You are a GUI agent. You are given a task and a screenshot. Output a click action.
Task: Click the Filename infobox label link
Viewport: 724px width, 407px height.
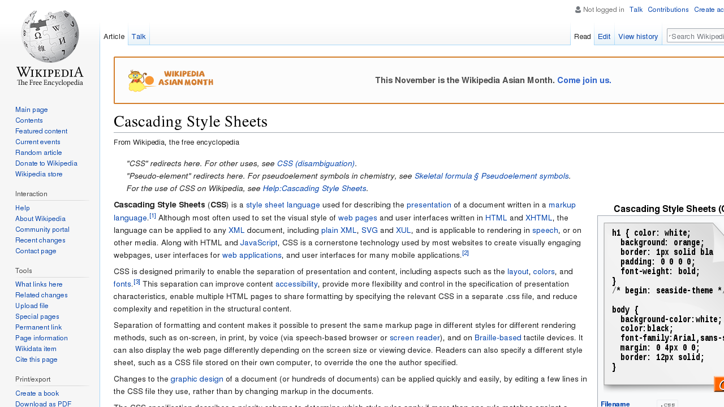pyautogui.click(x=615, y=404)
